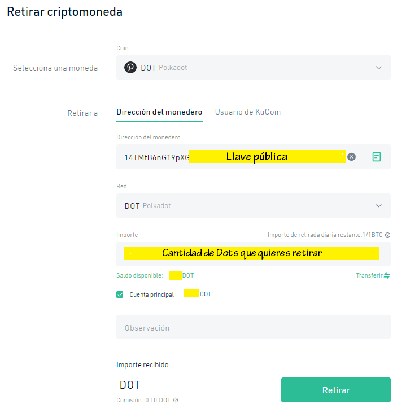Switch to the Dirección del monedero tab
Viewport: 406px width, 409px height.
click(159, 112)
